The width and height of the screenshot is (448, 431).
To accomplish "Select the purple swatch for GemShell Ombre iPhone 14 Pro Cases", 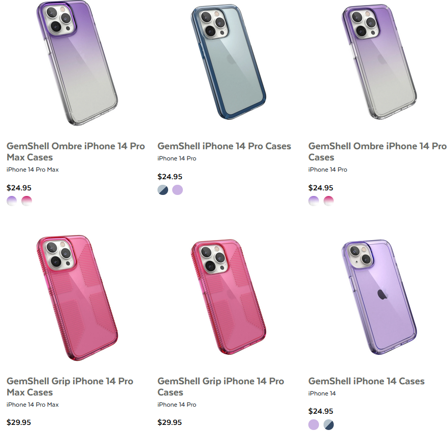I will (x=313, y=201).
